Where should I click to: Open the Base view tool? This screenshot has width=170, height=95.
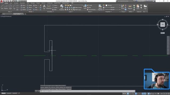coord(145,7)
